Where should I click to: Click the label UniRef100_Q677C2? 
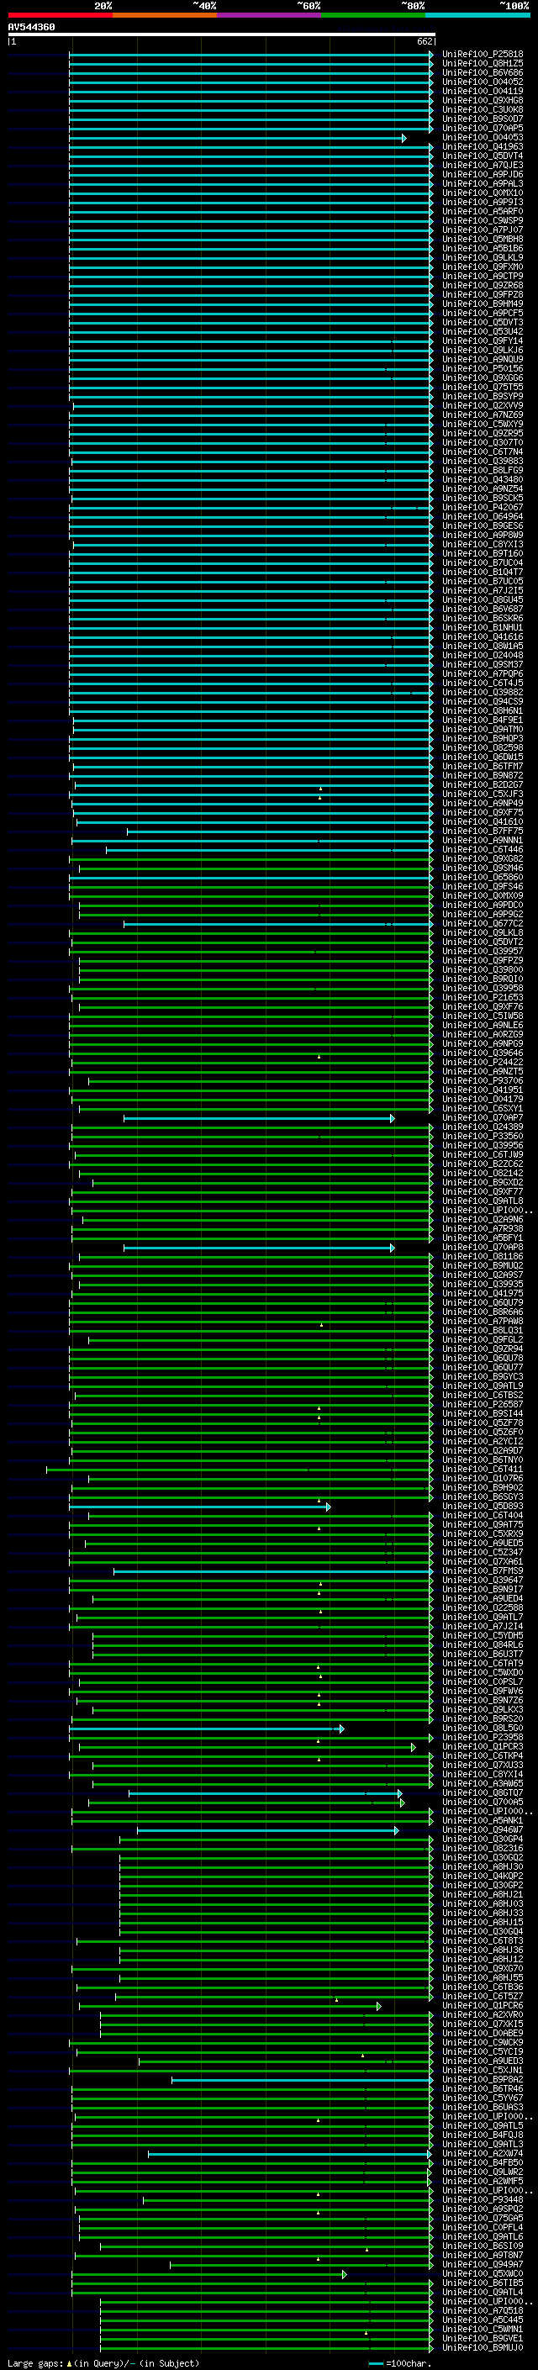coord(482,924)
